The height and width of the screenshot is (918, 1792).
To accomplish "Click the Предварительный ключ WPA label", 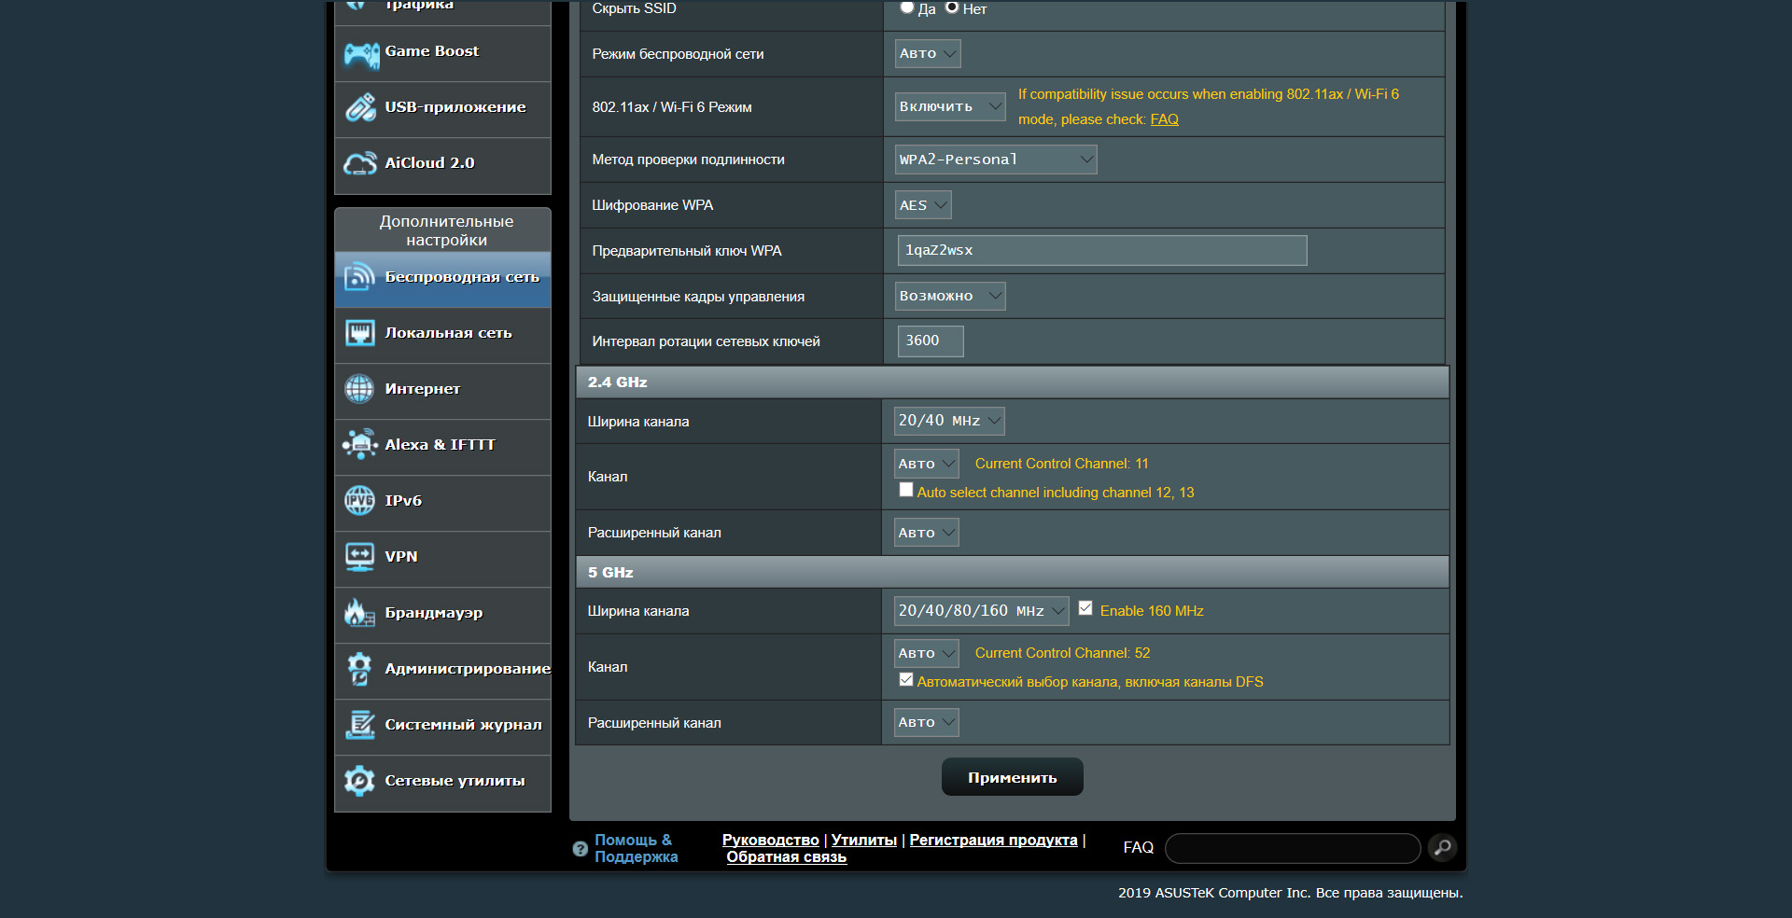I will pyautogui.click(x=686, y=251).
